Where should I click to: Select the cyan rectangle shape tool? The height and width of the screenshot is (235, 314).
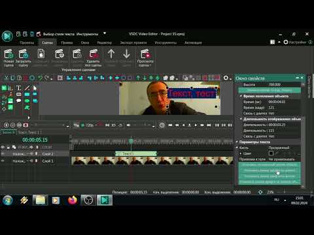click(27, 94)
